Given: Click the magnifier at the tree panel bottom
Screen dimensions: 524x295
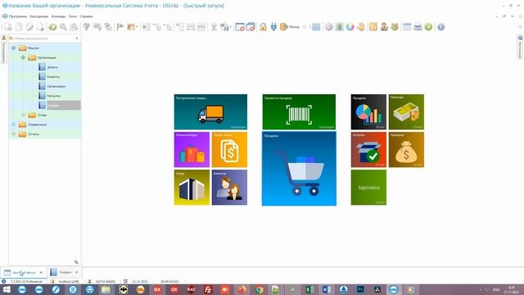Looking at the screenshot, I should 76,262.
